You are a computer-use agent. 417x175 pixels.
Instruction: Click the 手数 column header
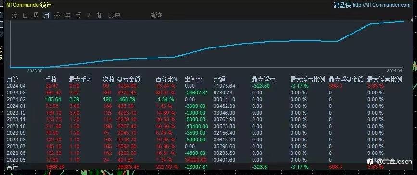click(x=51, y=79)
